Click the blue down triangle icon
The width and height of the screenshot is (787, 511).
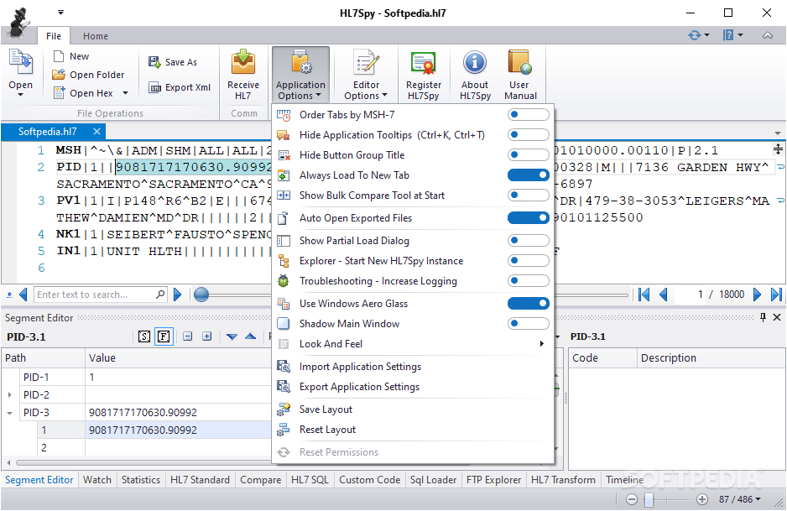pos(232,336)
